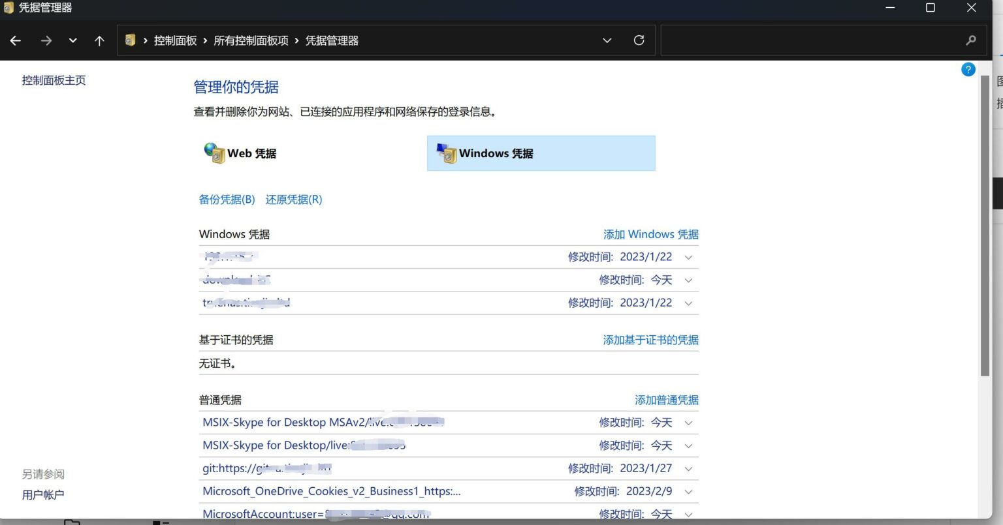
Task: Click the Windows 凭据 vault icon
Action: tap(447, 153)
